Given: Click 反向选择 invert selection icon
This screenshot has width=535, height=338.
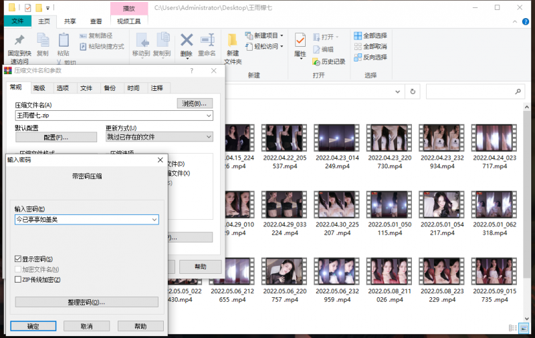Looking at the screenshot, I should pos(358,57).
